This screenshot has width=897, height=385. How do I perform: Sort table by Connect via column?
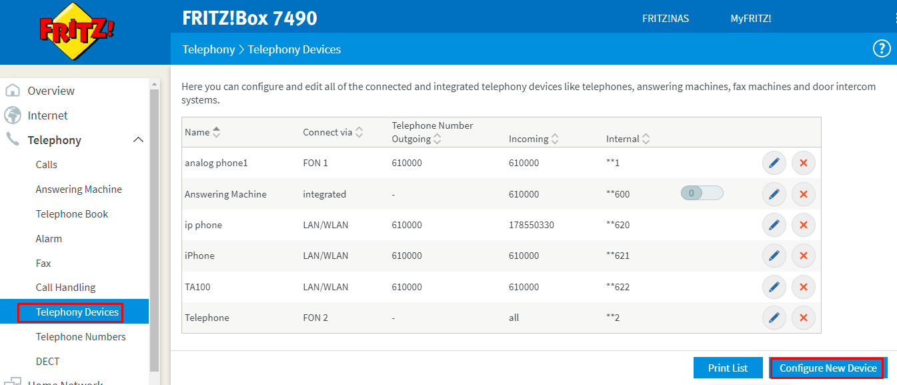359,132
